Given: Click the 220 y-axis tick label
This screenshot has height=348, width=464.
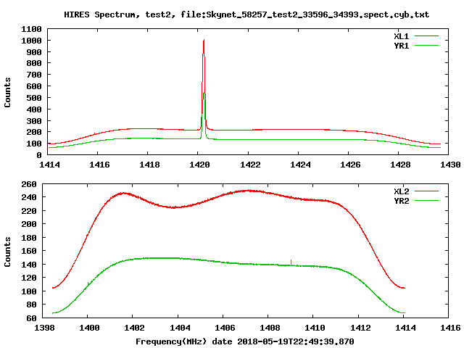Looking at the screenshot, I should (x=29, y=211).
